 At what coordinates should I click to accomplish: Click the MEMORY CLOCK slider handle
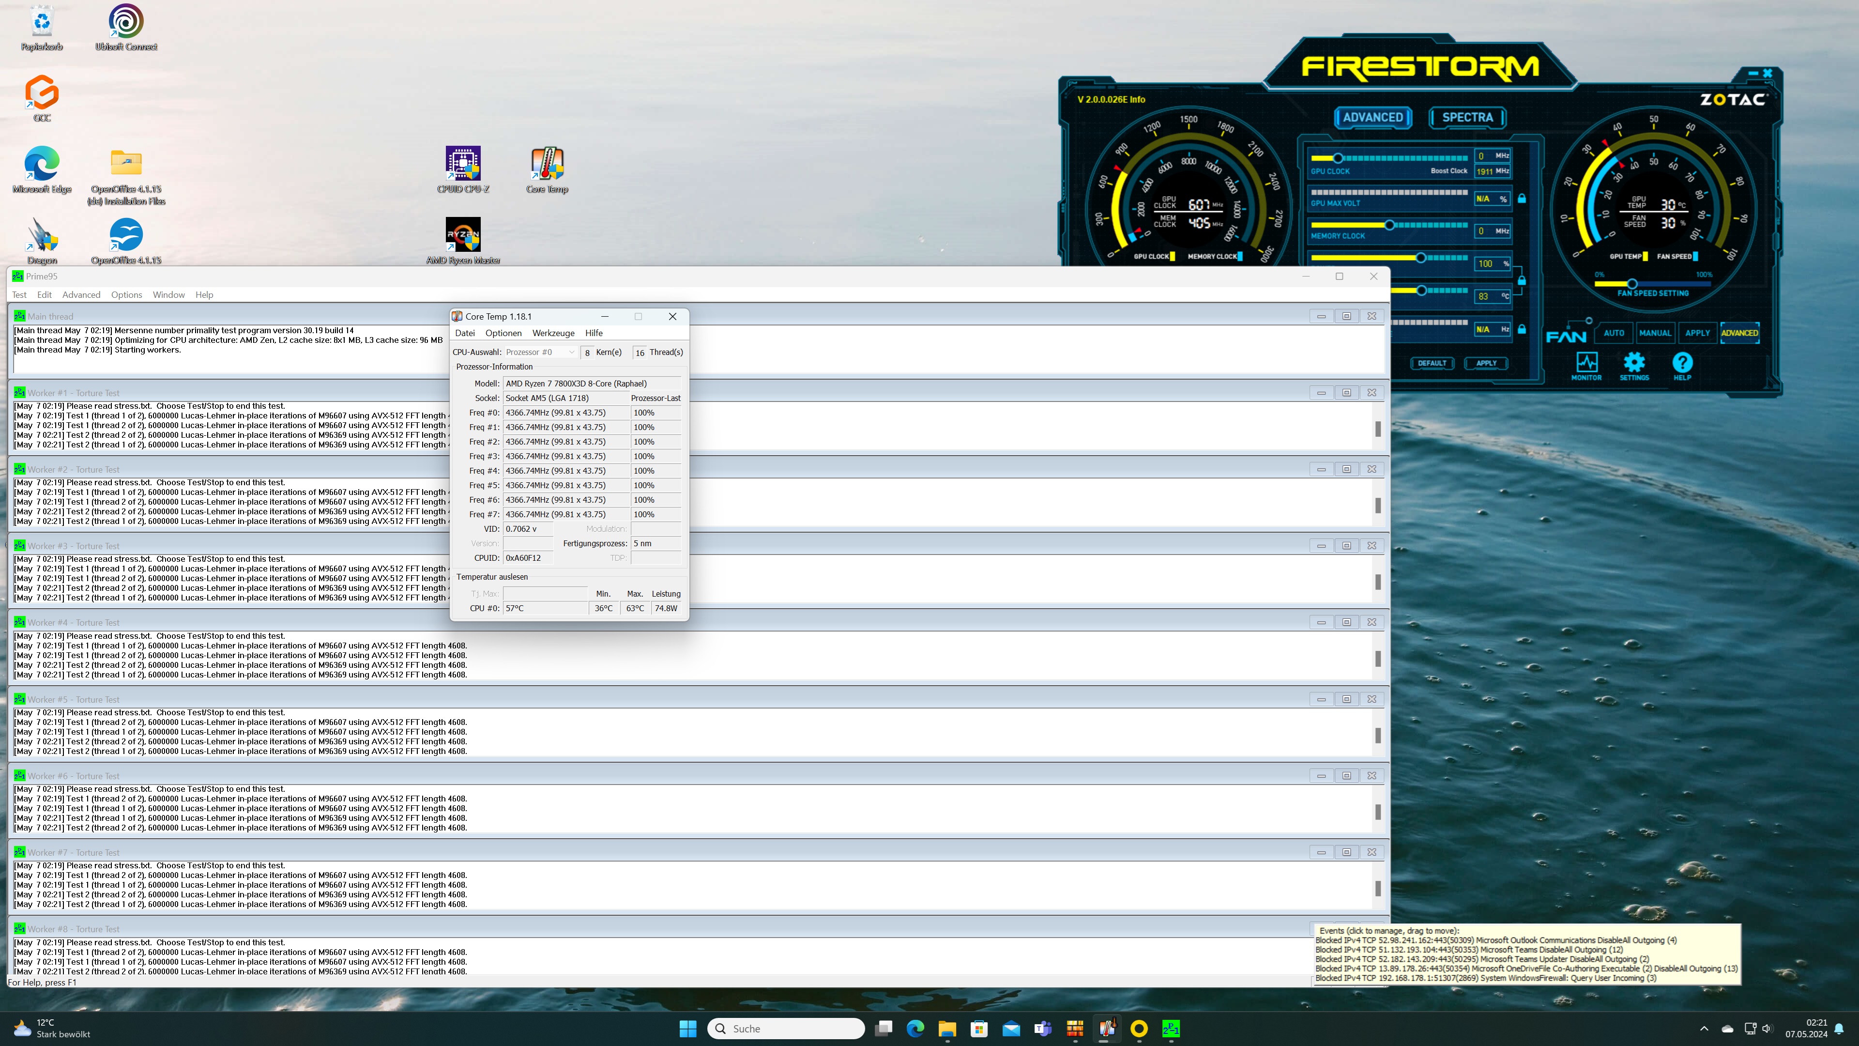point(1389,225)
